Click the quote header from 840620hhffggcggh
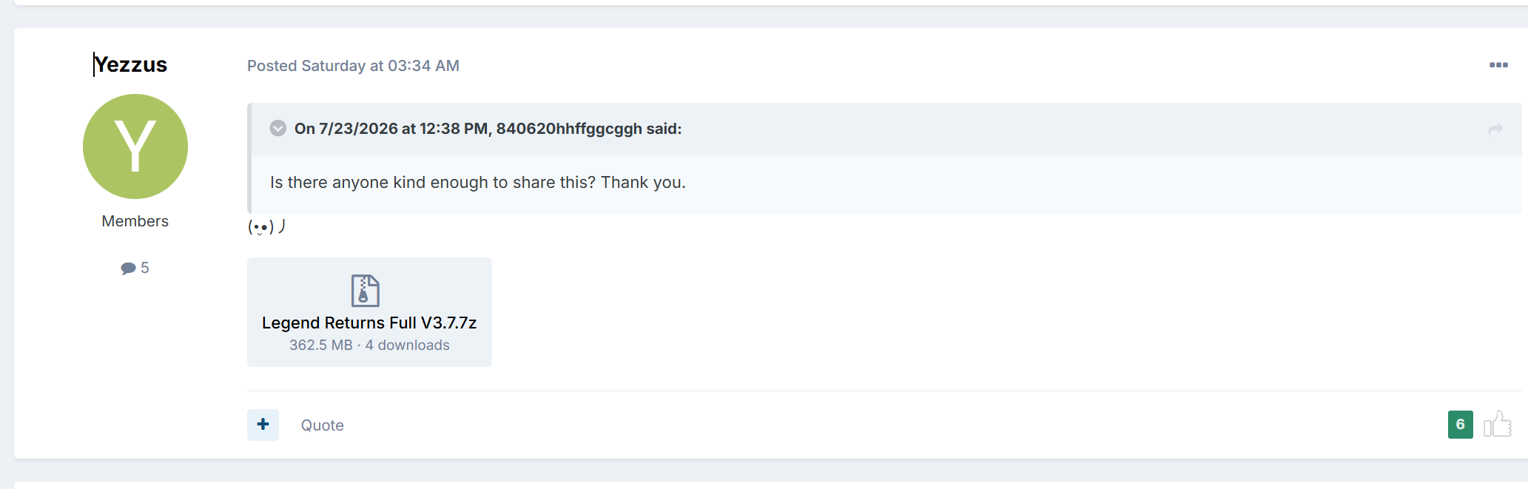The height and width of the screenshot is (489, 1528). pos(488,129)
